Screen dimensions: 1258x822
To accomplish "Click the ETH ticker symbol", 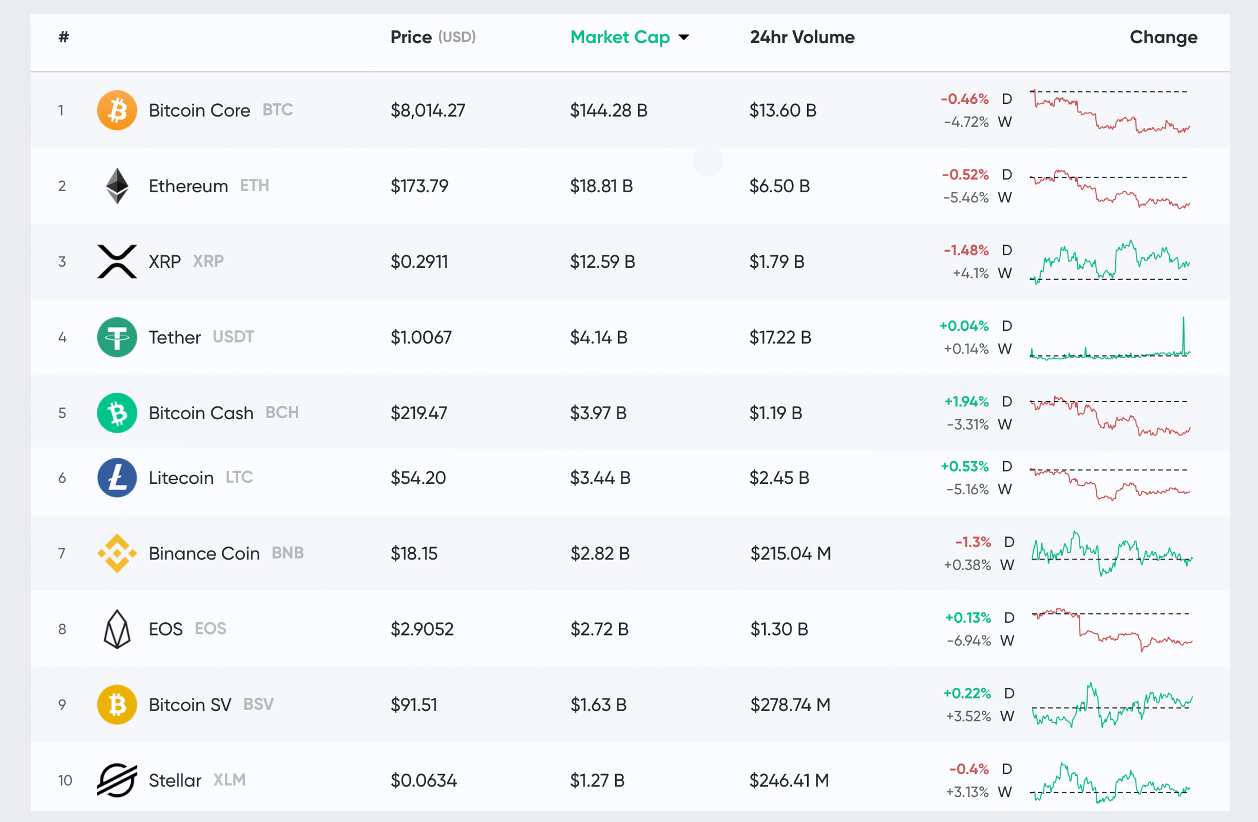I will (254, 185).
